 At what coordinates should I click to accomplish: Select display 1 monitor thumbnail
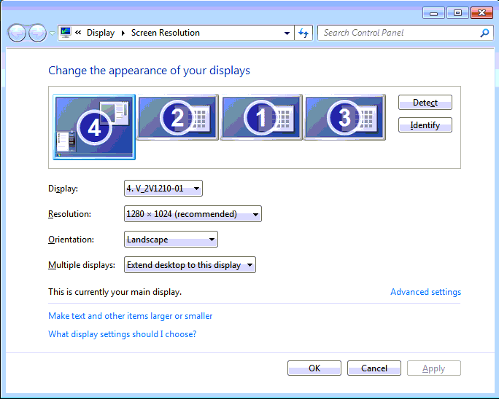(x=261, y=117)
